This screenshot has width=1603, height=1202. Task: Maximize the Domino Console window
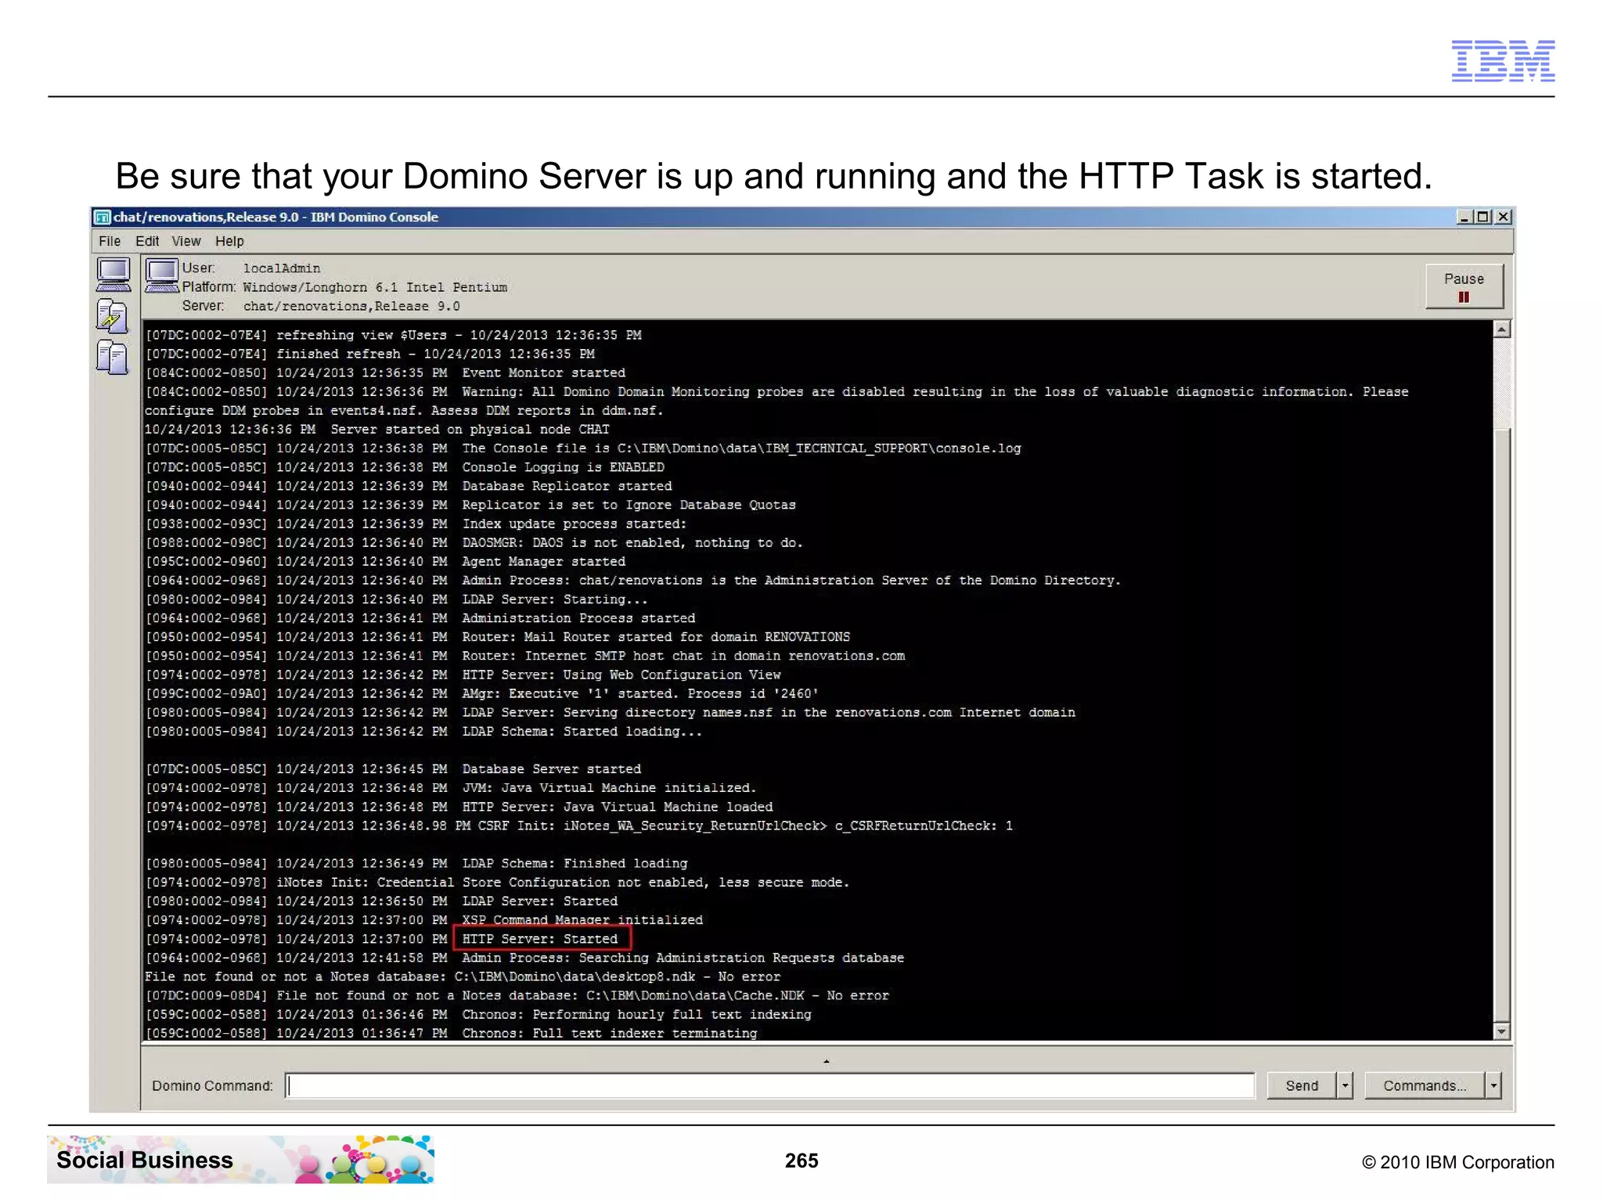pyautogui.click(x=1482, y=217)
